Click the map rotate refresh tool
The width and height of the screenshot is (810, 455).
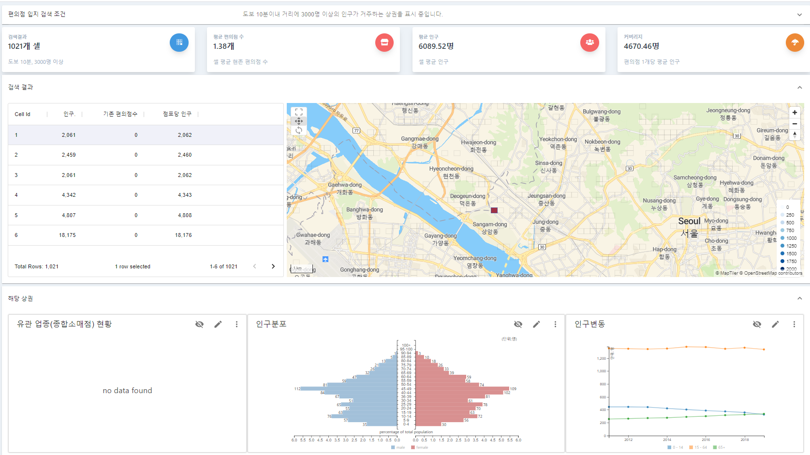click(x=299, y=130)
